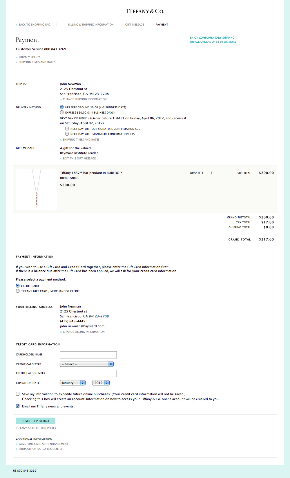Check Save my information checkbox
Screen dimensions: 290x478
coord(18,394)
